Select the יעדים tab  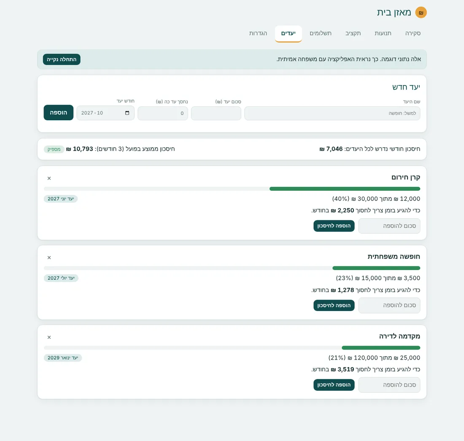[x=288, y=33]
